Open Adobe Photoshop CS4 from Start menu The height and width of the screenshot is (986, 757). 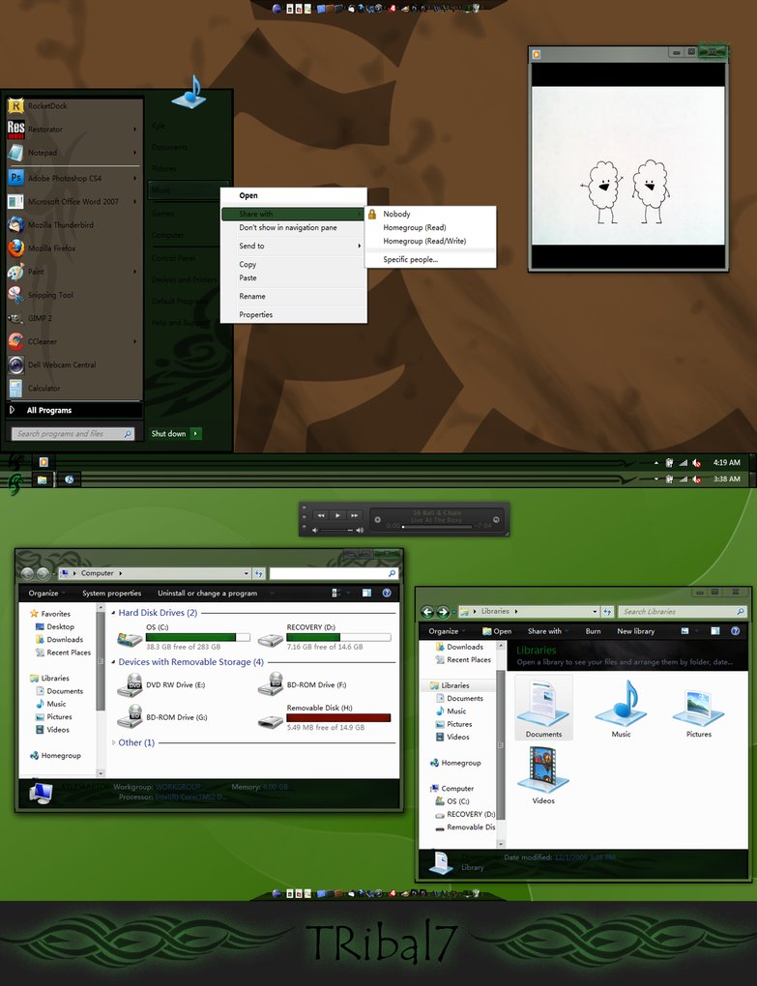click(64, 178)
